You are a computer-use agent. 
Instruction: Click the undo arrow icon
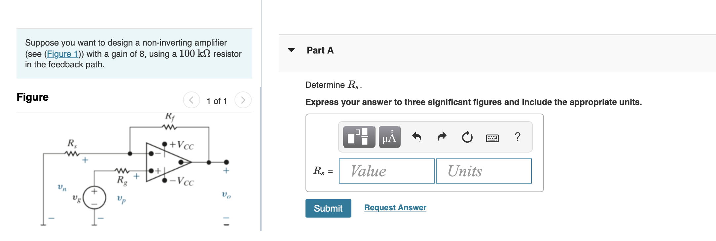click(x=416, y=137)
